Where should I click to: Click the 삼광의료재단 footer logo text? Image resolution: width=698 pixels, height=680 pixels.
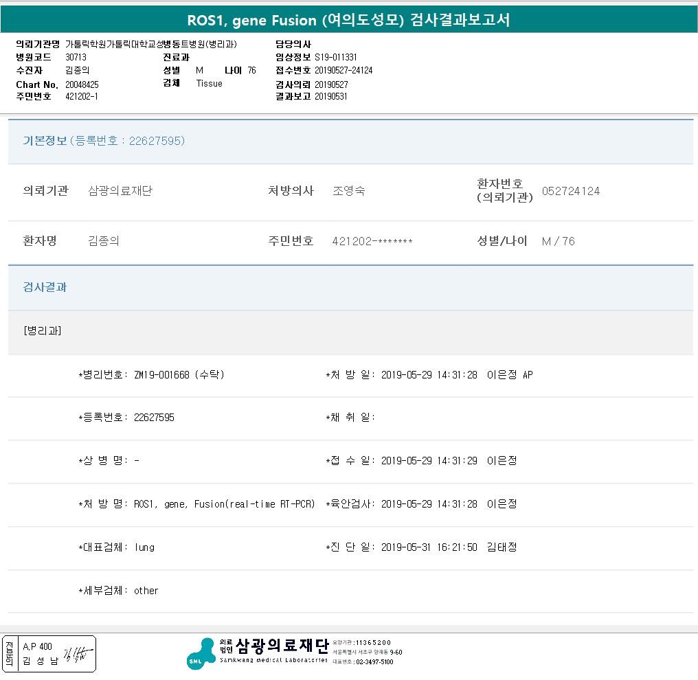282,646
